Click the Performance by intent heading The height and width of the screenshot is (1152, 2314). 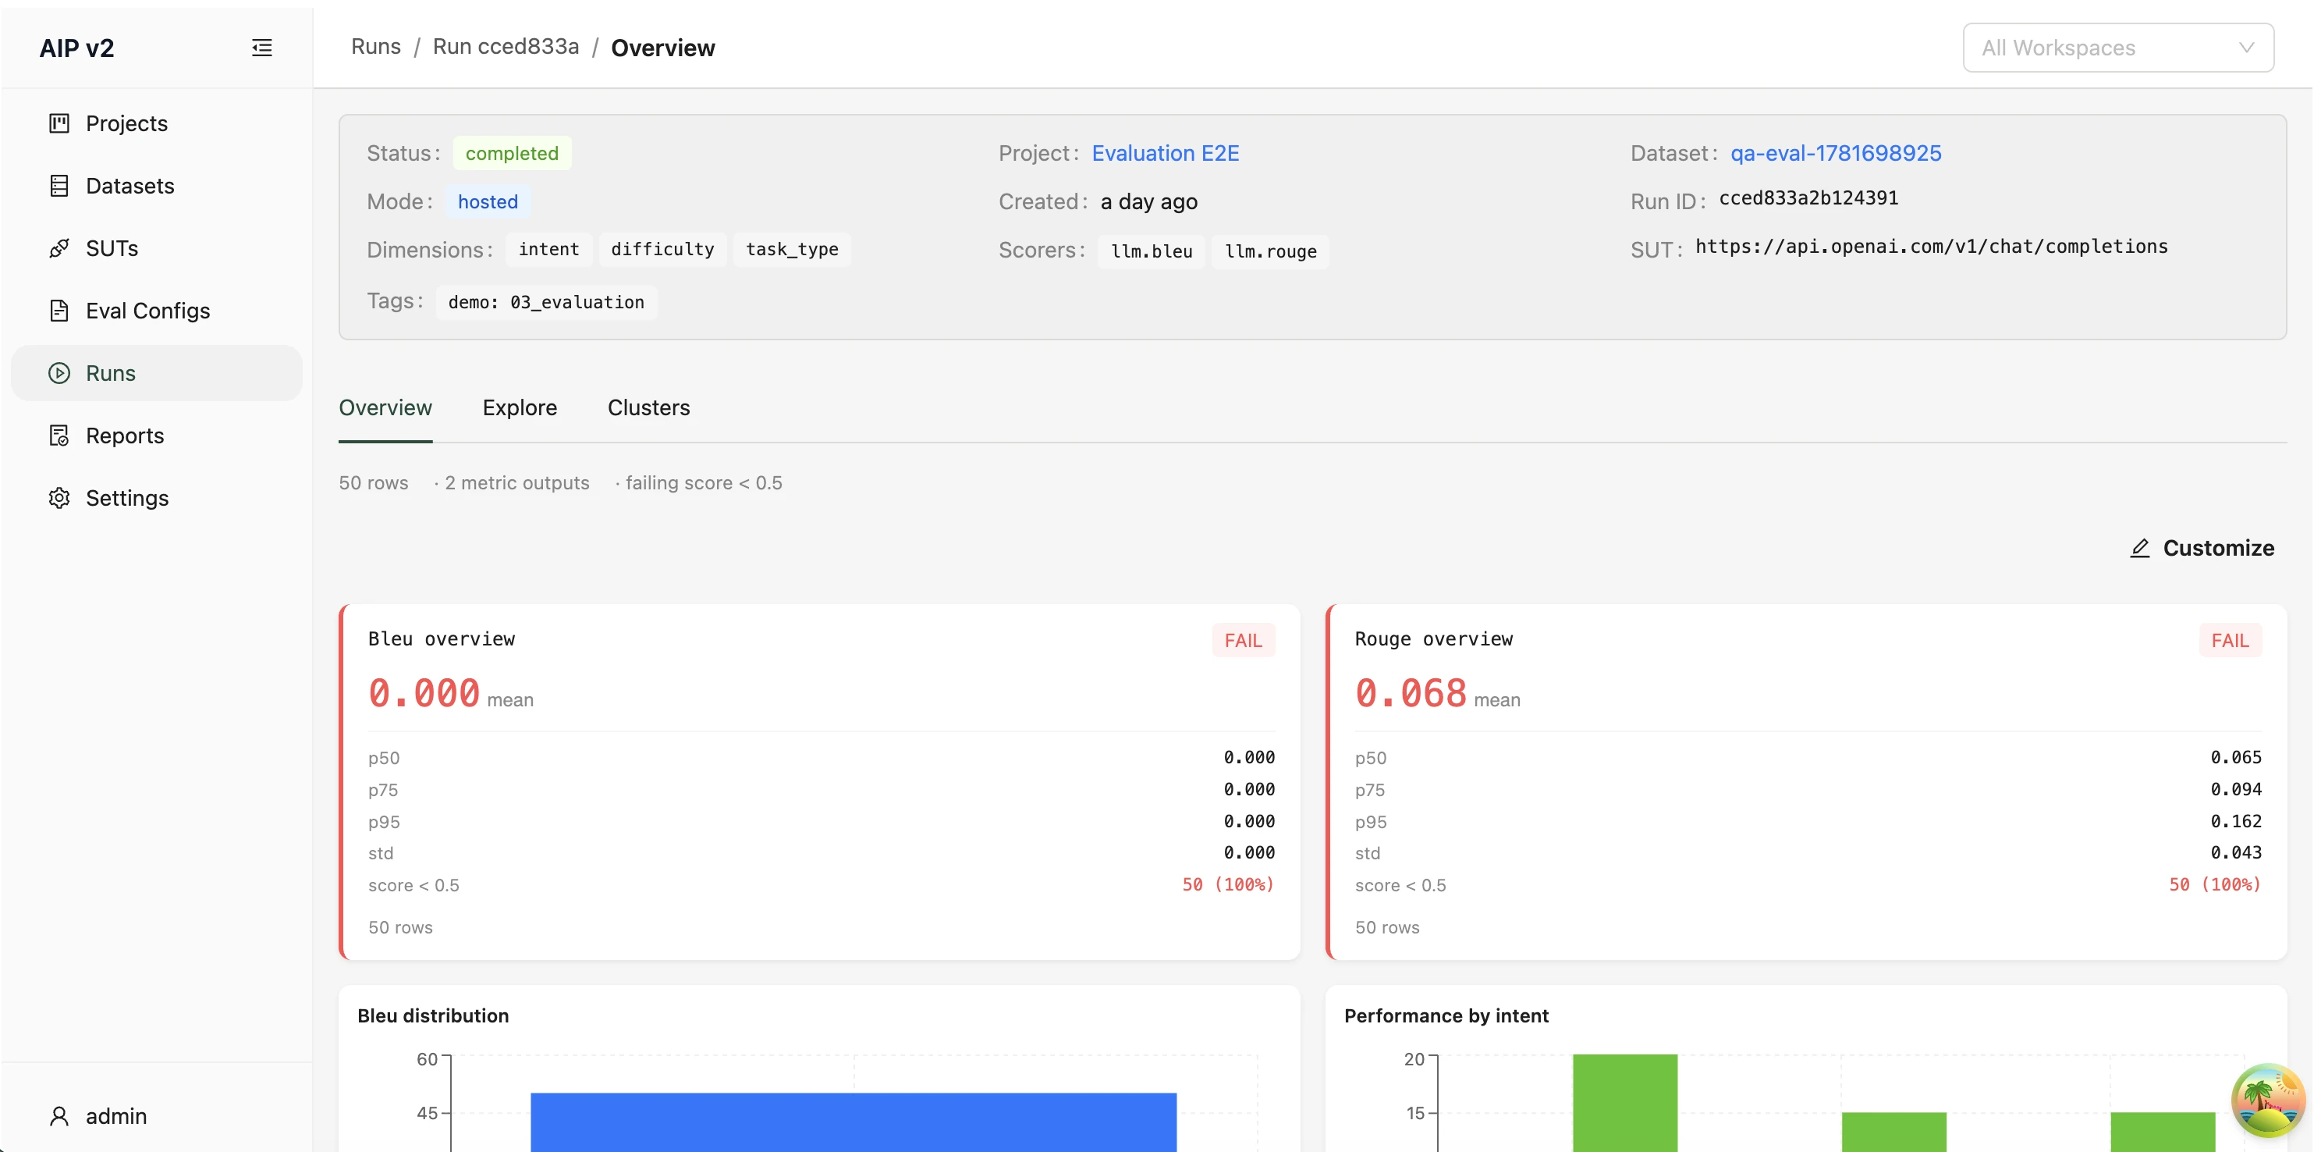(x=1446, y=1016)
